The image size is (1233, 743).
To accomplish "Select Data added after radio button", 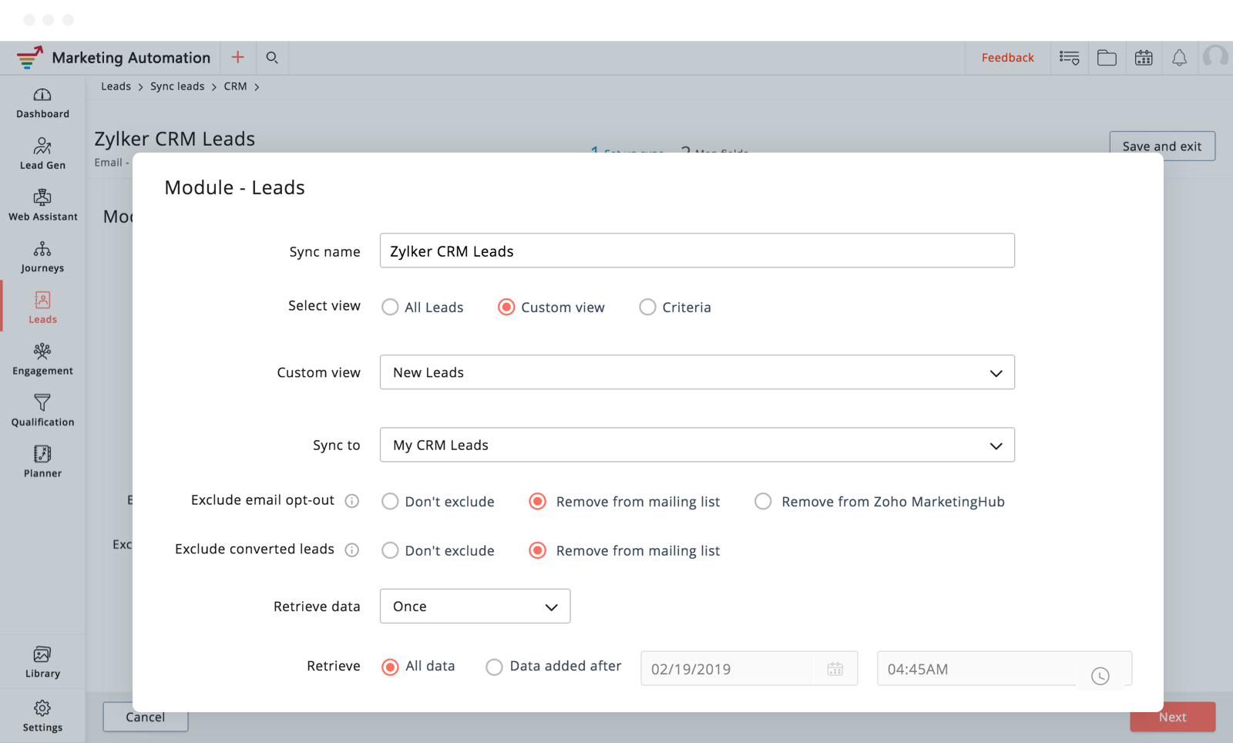I will pyautogui.click(x=494, y=667).
